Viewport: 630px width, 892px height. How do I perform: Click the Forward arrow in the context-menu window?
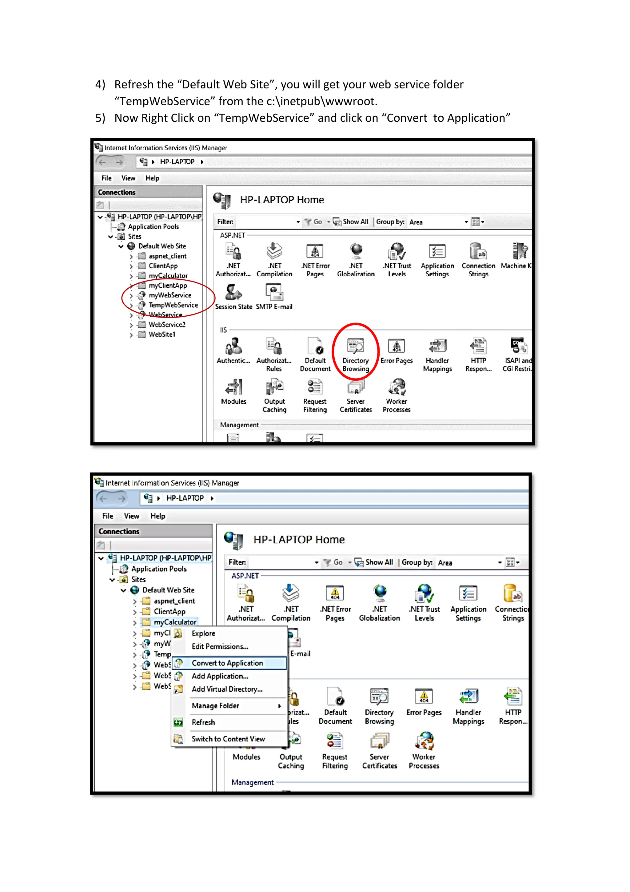122,498
